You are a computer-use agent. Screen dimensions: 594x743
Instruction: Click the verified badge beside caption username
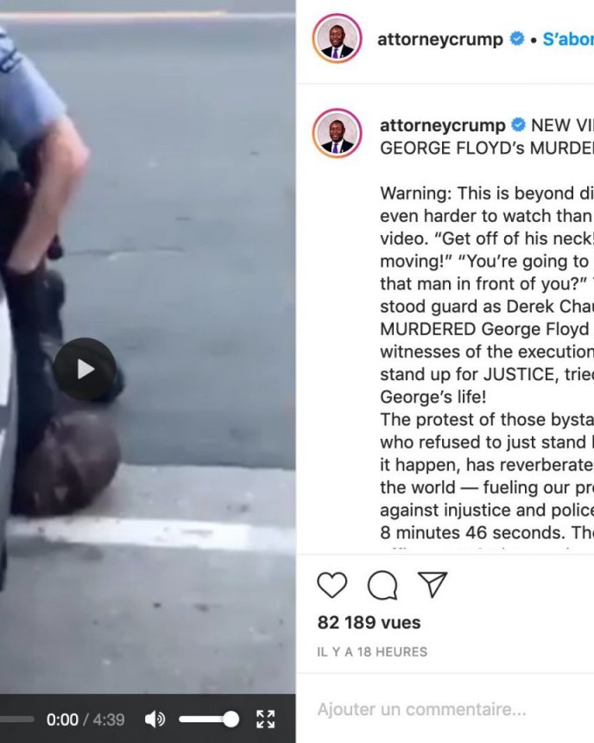(x=519, y=125)
